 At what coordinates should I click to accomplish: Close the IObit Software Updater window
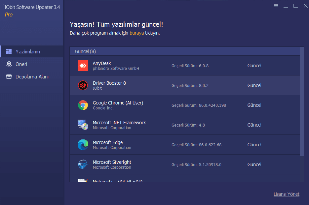pos(306,6)
